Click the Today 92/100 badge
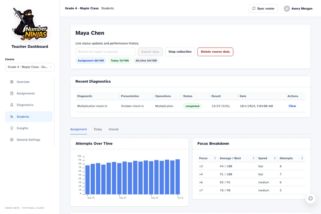Screen dimensions: 321x214 120,61
